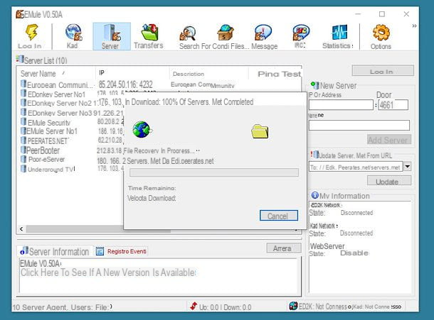Click the Update button
Screen dimensions: 434x320
click(389, 182)
